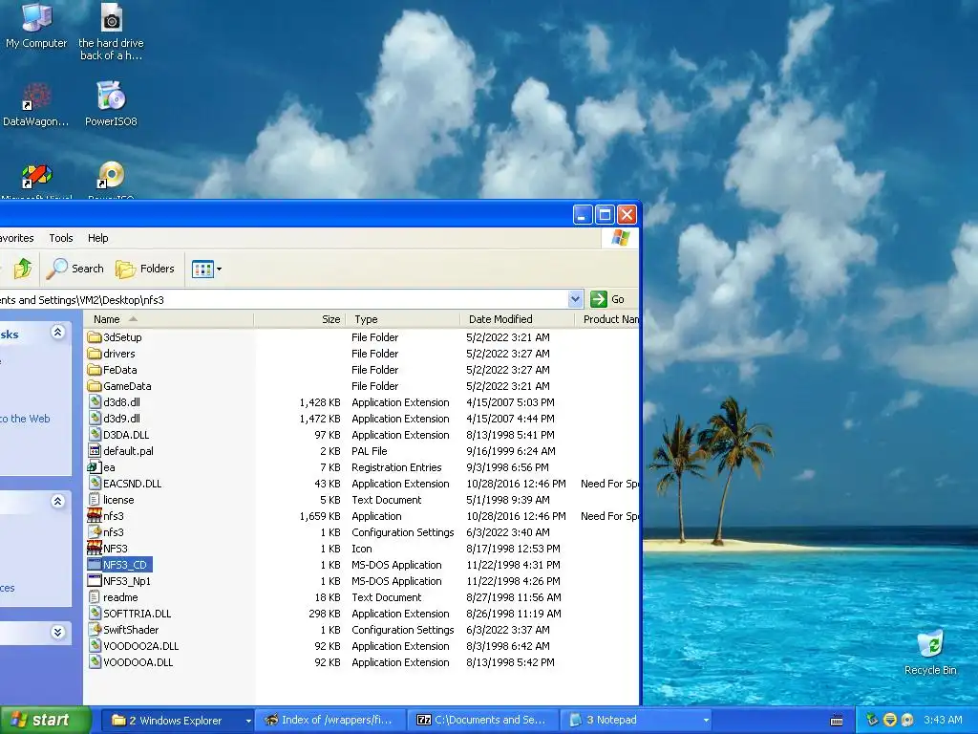The image size is (978, 734).
Task: Select the SwiftShader configuration icon
Action: pos(95,630)
